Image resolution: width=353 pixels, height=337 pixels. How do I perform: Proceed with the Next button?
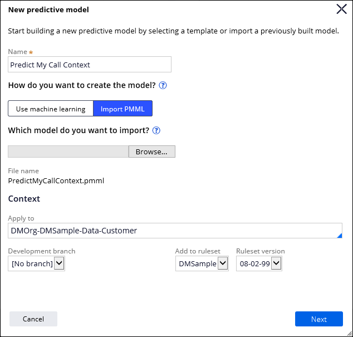click(x=318, y=319)
